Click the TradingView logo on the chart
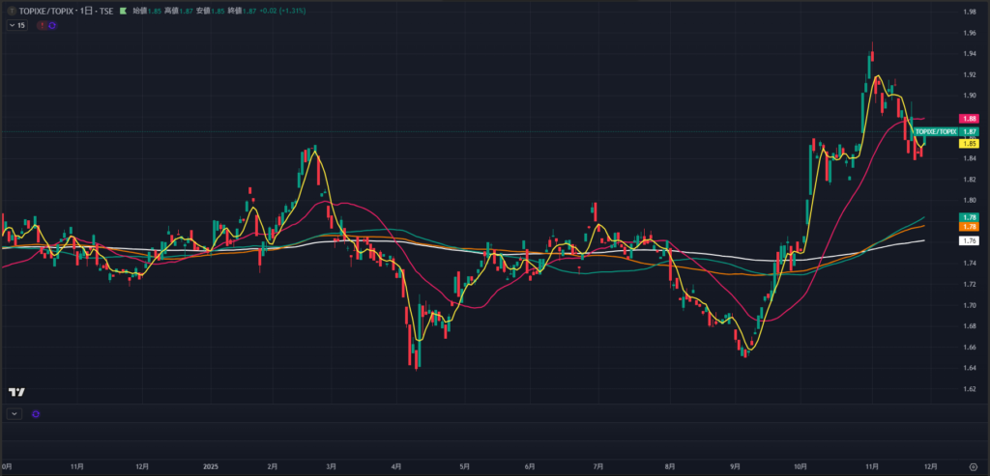The width and height of the screenshot is (990, 476). pos(16,392)
